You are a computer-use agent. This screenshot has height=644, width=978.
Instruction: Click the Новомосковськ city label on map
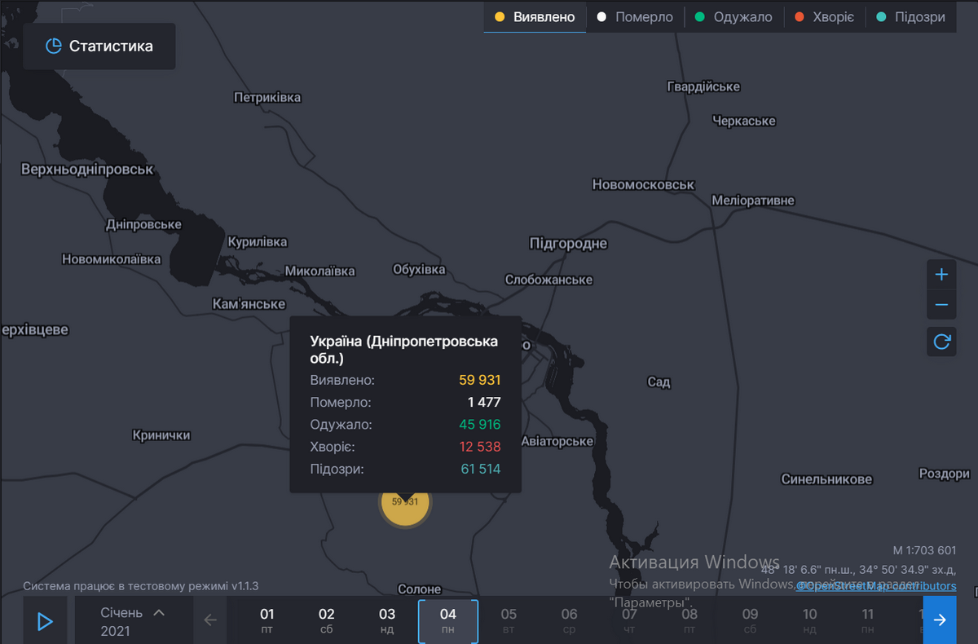(x=643, y=185)
